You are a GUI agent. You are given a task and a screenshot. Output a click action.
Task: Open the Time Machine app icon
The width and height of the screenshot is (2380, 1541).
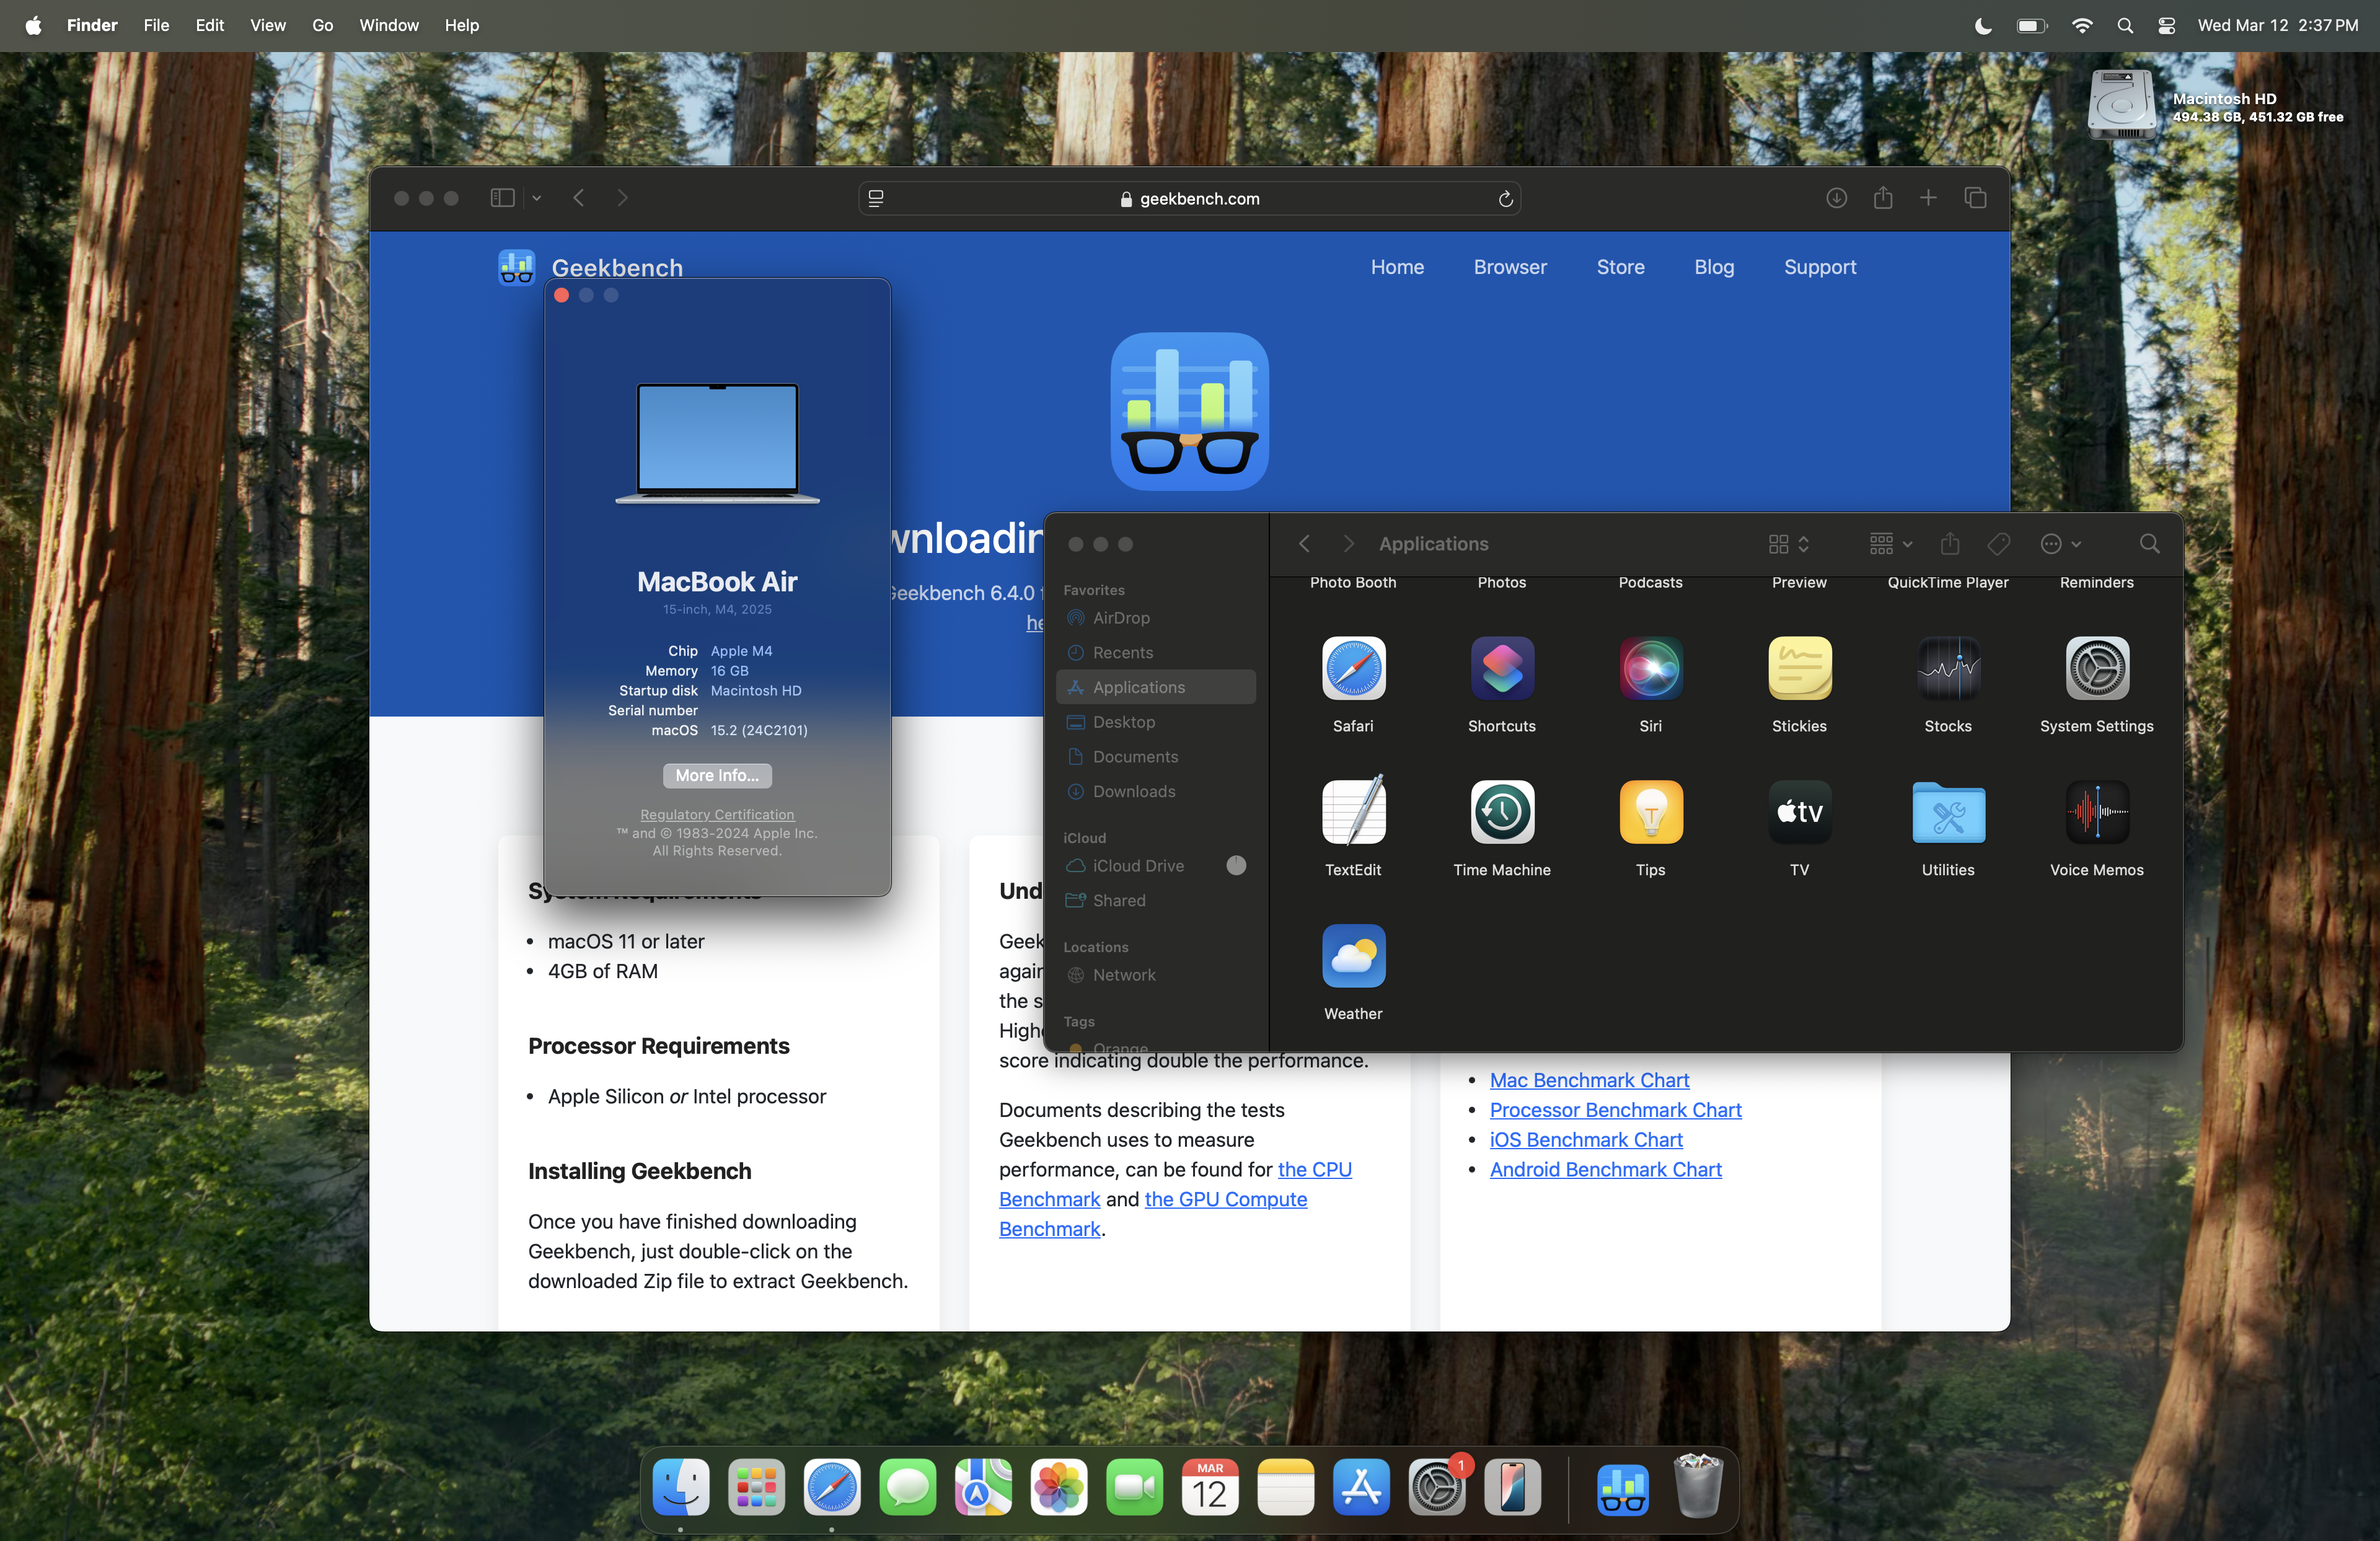tap(1501, 812)
